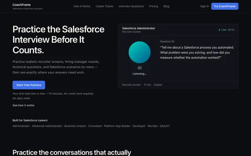
Task: Click the interview question quote text
Action: pos(197,53)
